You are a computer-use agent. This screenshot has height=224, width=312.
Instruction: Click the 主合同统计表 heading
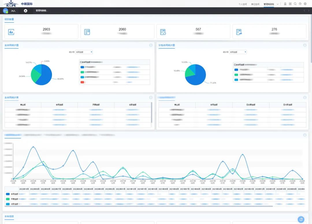coord(12,97)
